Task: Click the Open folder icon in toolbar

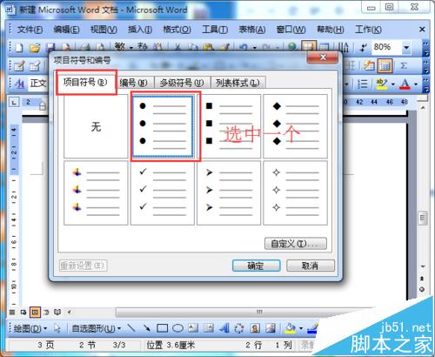Action: coord(35,47)
